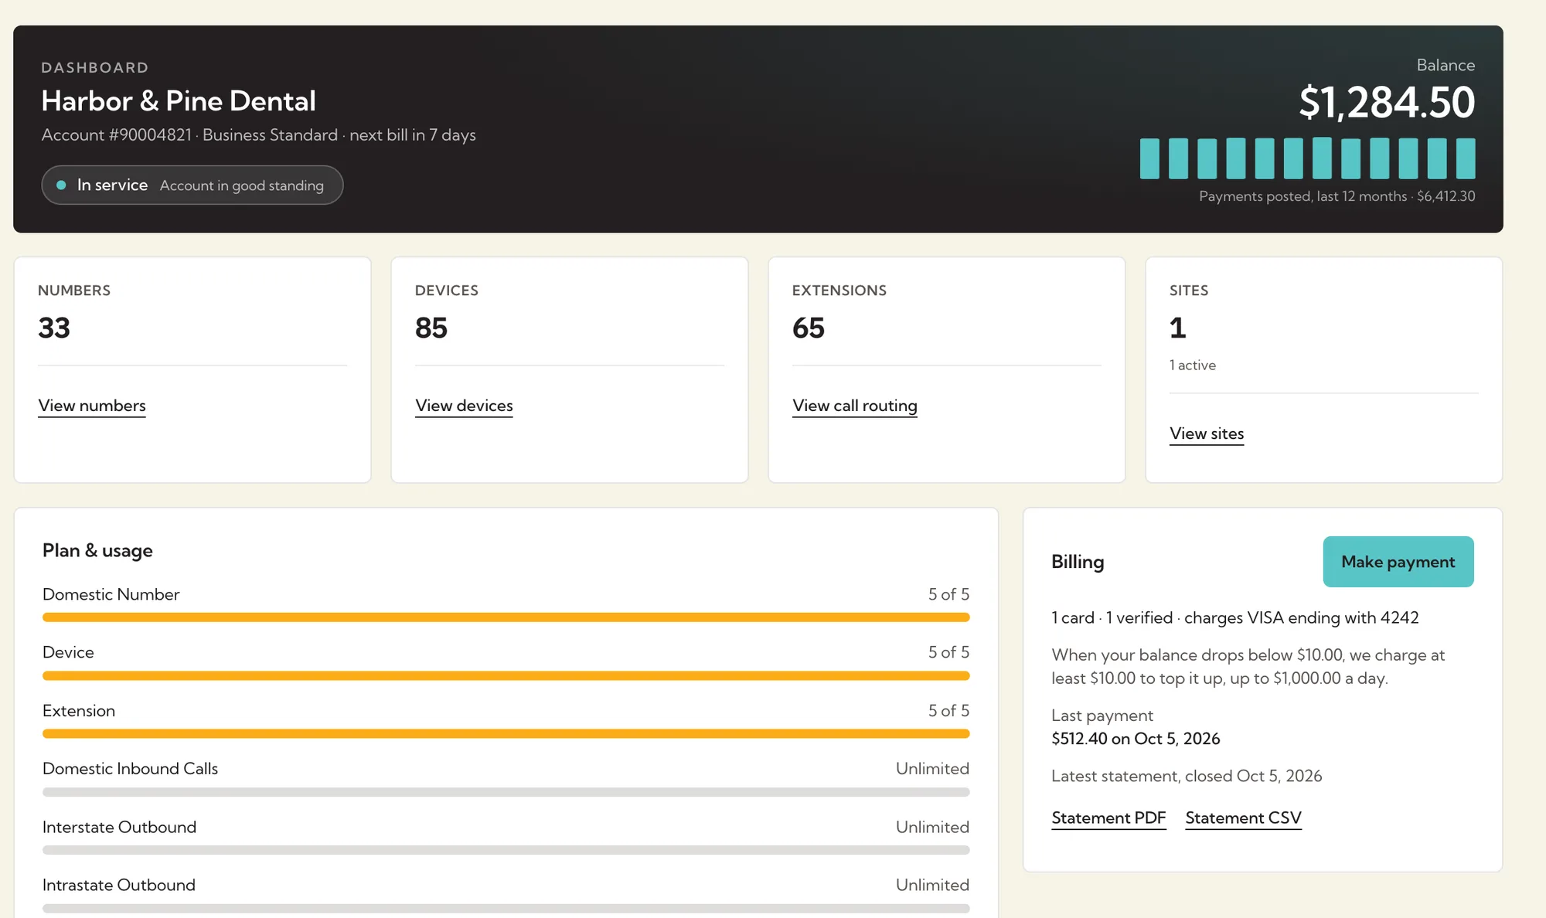The height and width of the screenshot is (918, 1546).
Task: Click the Numbers count 33
Action: pyautogui.click(x=54, y=328)
